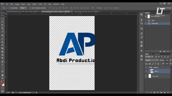Image resolution: width=172 pixels, height=96 pixels.
Task: Open the layer filter Kind dropdown
Action: point(149,57)
